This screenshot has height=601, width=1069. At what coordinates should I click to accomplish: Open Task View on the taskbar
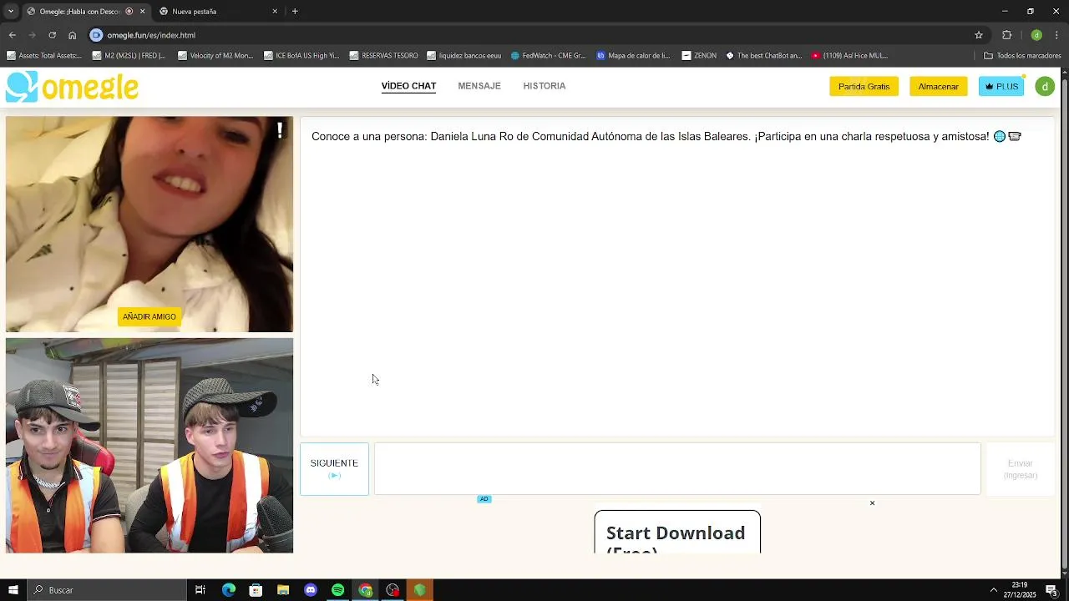coord(200,590)
